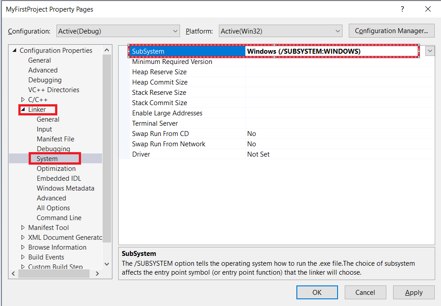The width and height of the screenshot is (441, 306).
Task: Expand the C/C++ tree node
Action: pos(23,99)
